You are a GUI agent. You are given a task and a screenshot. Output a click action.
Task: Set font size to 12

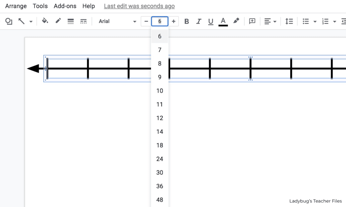pos(160,118)
